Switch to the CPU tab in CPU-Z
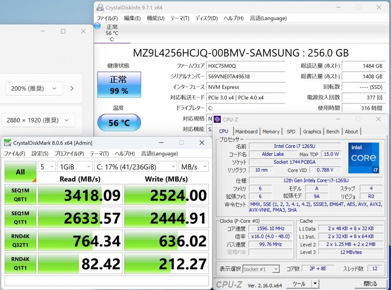391x290 pixels. [223, 131]
